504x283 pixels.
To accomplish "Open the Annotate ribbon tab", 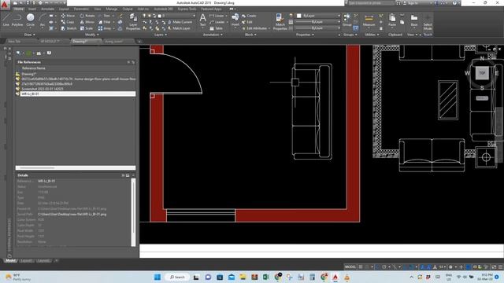I will point(47,9).
